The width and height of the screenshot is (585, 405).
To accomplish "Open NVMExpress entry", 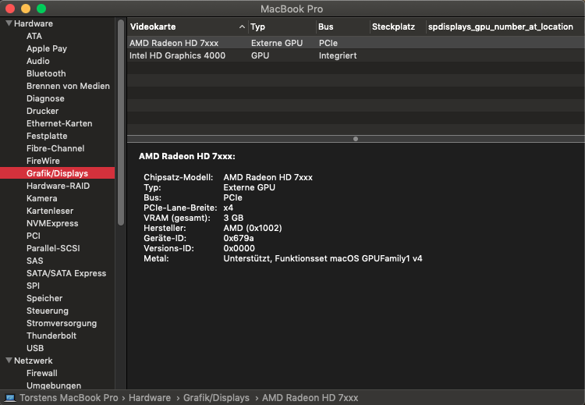I will pos(52,223).
